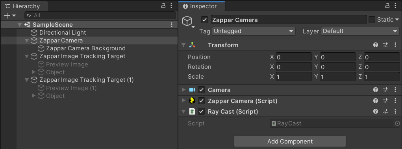
Task: Click the Rotation Y field
Action: click(x=338, y=67)
